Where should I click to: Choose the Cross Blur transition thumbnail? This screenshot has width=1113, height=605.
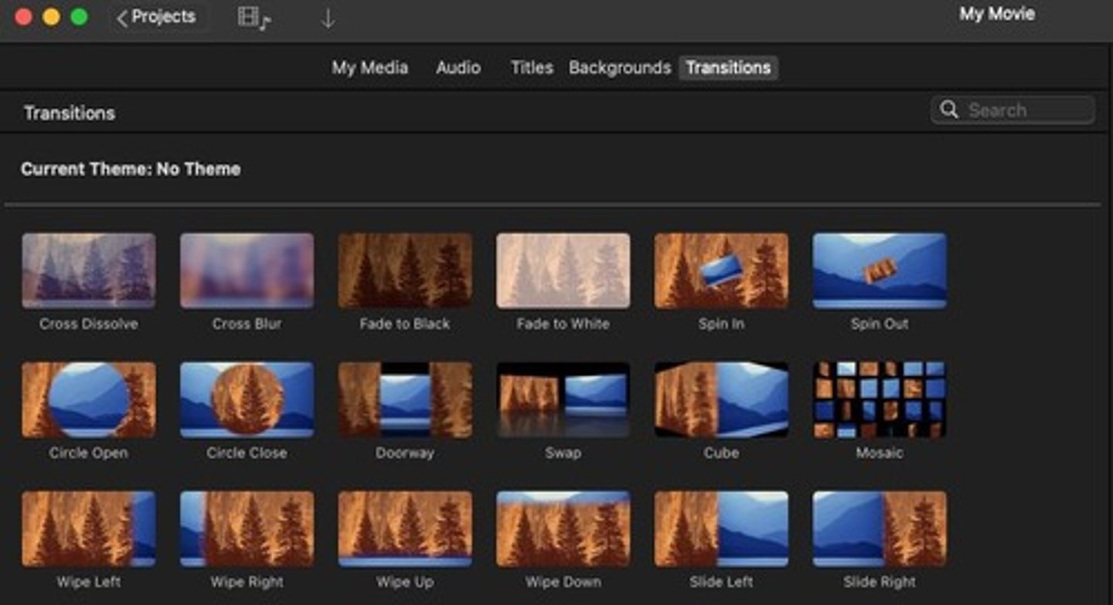(247, 271)
